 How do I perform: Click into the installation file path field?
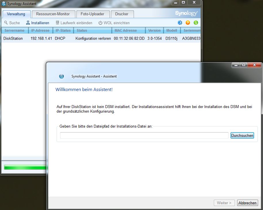pos(144,135)
